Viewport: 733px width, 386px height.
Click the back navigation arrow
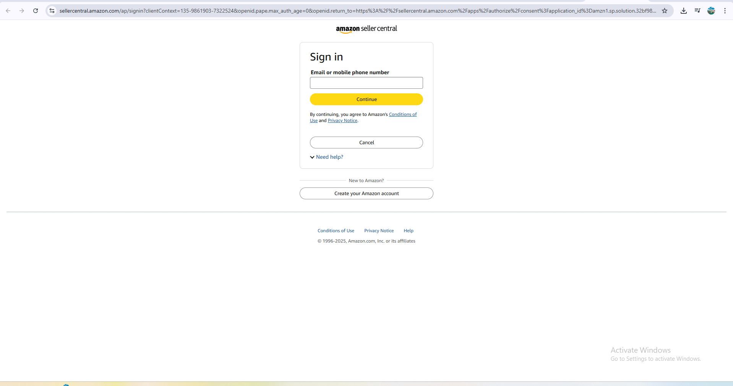[x=8, y=11]
